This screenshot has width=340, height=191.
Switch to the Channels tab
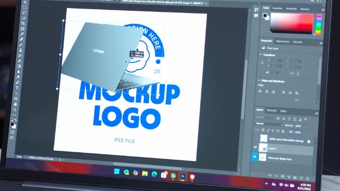click(x=272, y=110)
